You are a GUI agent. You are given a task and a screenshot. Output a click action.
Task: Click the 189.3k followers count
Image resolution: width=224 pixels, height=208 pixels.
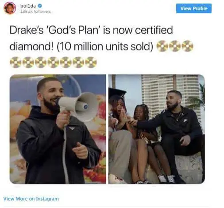(x=35, y=12)
